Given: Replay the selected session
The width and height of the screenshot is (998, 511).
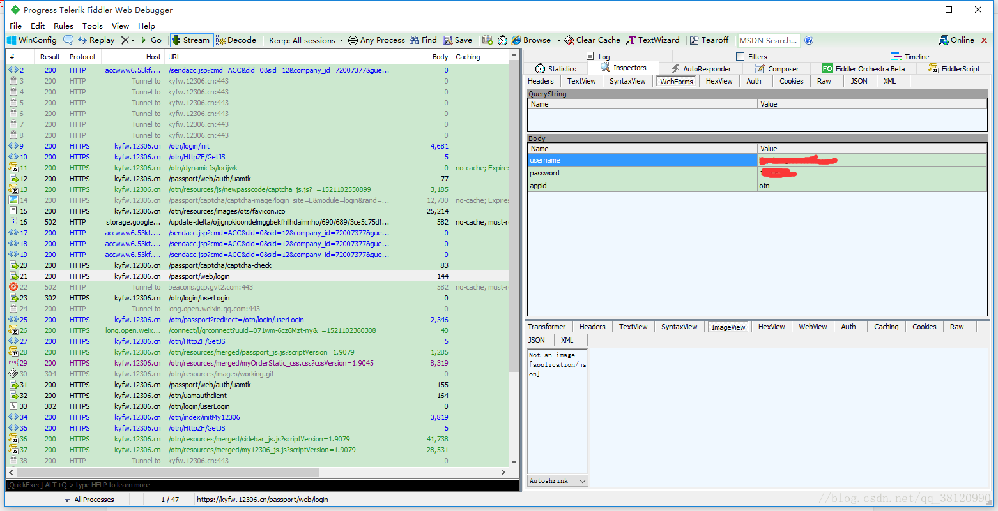Looking at the screenshot, I should pyautogui.click(x=96, y=40).
